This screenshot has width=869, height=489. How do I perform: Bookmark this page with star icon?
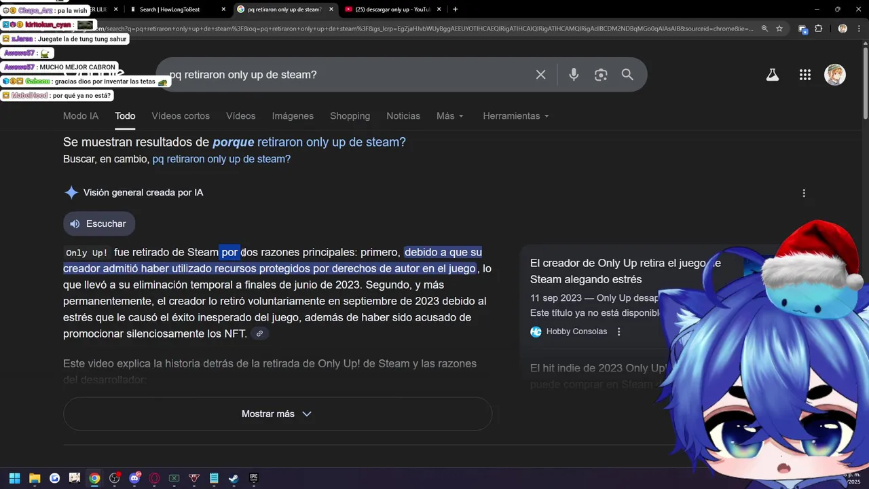tap(779, 29)
